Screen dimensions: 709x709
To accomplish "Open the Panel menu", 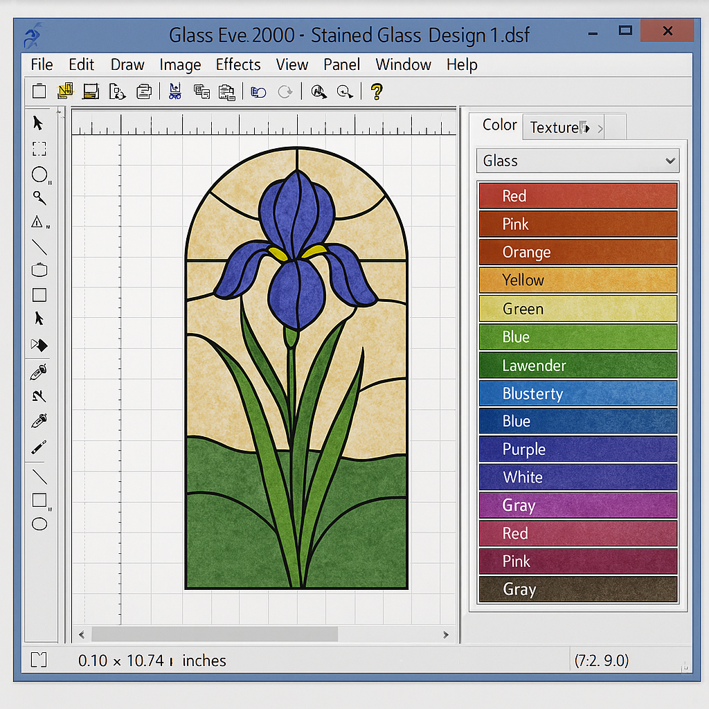I will (x=341, y=64).
